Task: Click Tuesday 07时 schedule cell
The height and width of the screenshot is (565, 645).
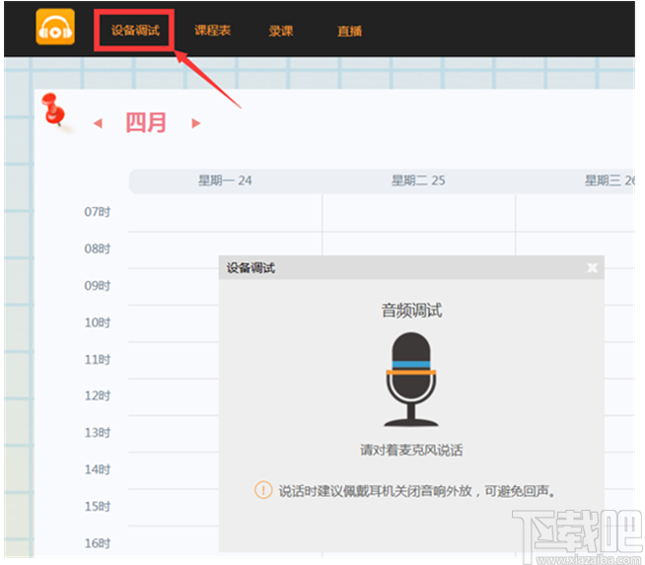Action: click(419, 213)
